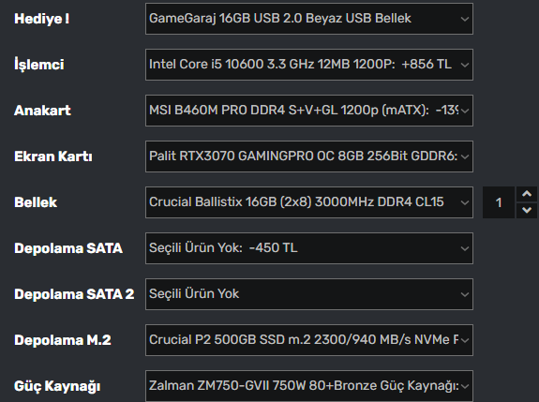Viewport: 539px width, 402px height.
Task: Open the Depolama SATA 2 dropdown
Action: [309, 294]
